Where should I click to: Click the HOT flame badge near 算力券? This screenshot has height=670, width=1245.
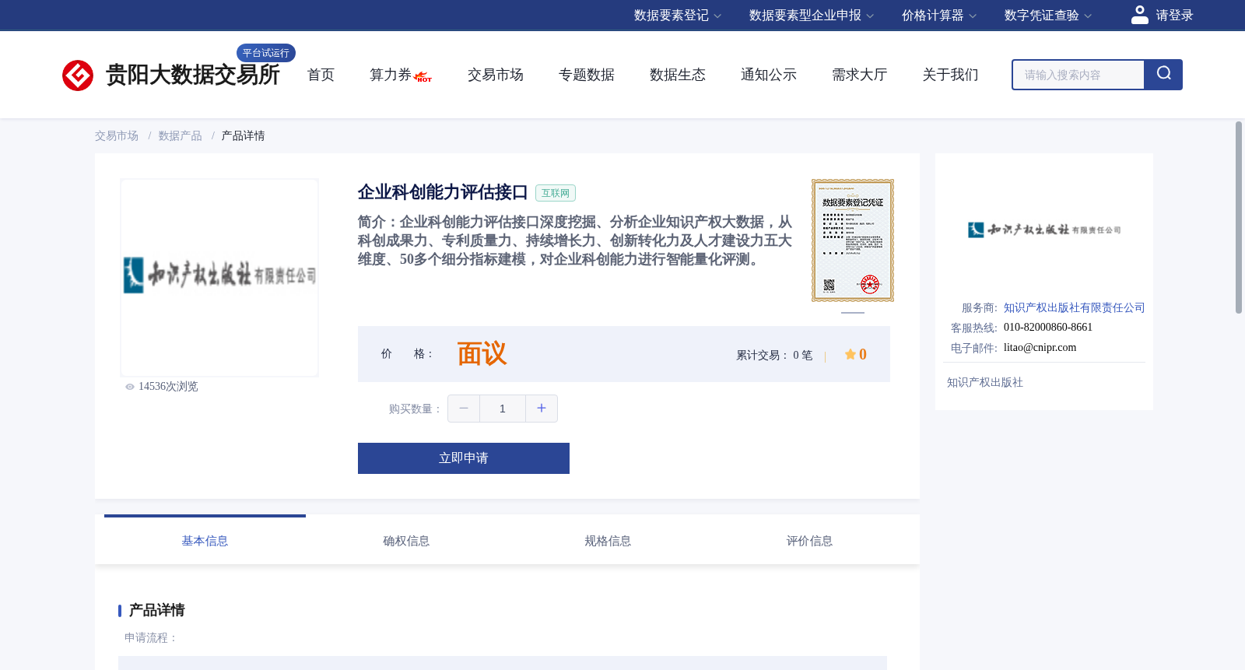point(423,77)
